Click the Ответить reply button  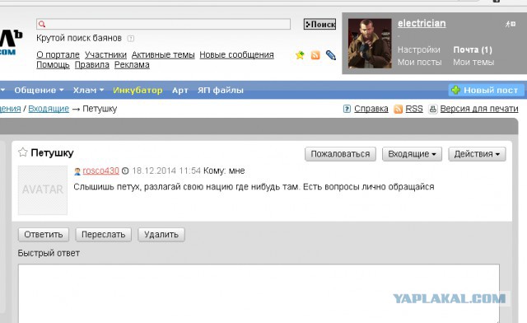[x=44, y=235]
